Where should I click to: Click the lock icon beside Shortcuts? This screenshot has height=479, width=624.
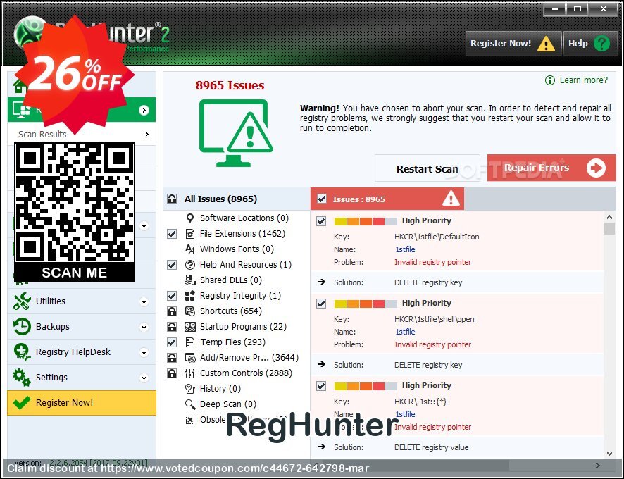point(172,311)
